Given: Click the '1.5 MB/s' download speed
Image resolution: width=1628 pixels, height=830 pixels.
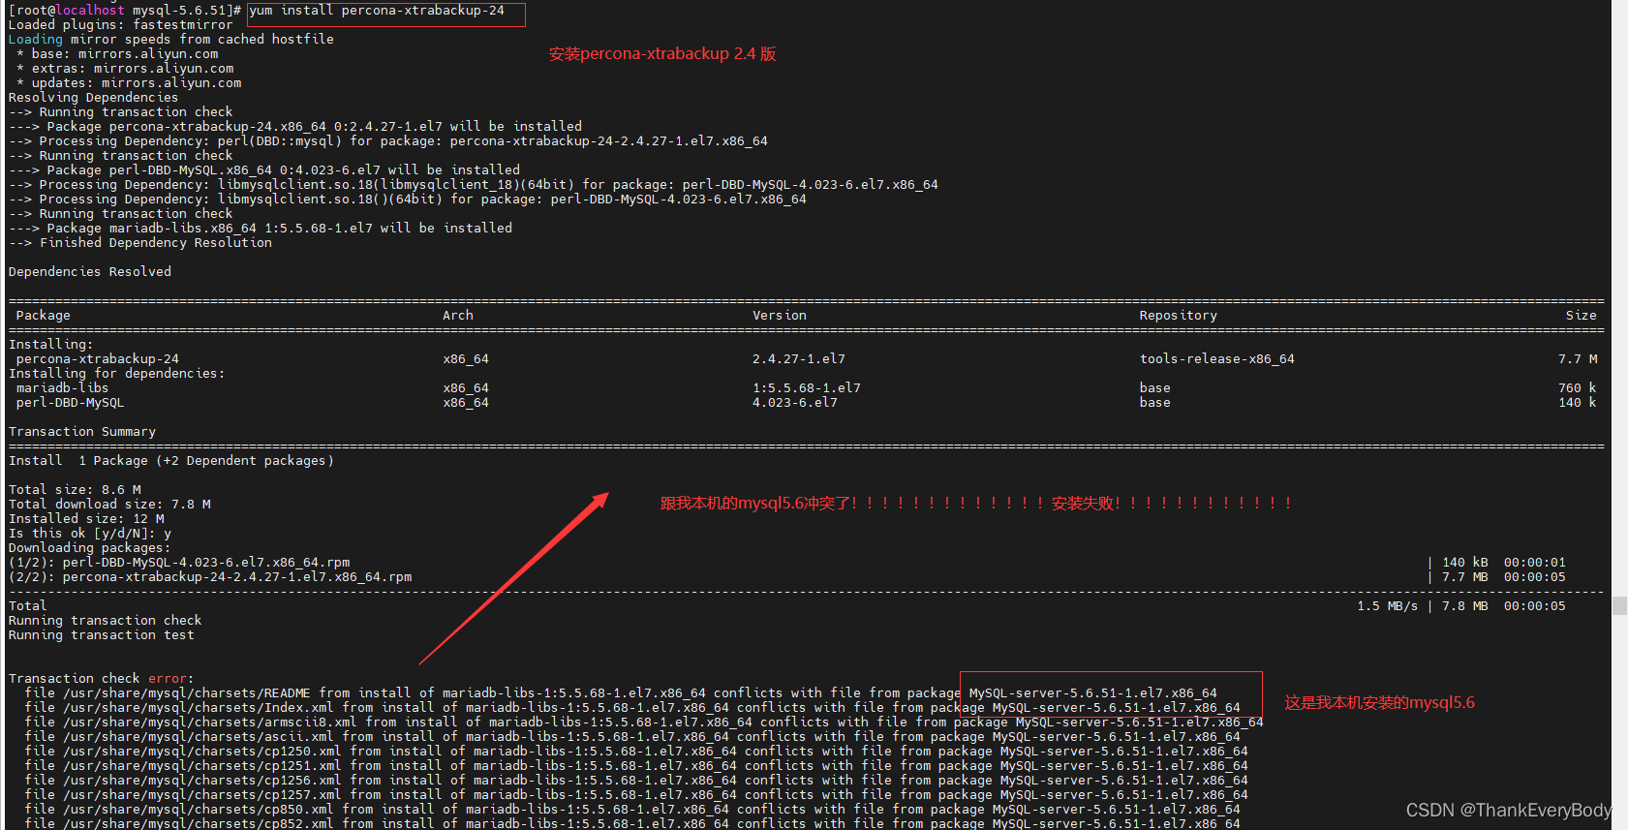Looking at the screenshot, I should (x=1388, y=606).
